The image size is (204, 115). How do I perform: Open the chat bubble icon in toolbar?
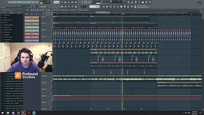(150, 2)
